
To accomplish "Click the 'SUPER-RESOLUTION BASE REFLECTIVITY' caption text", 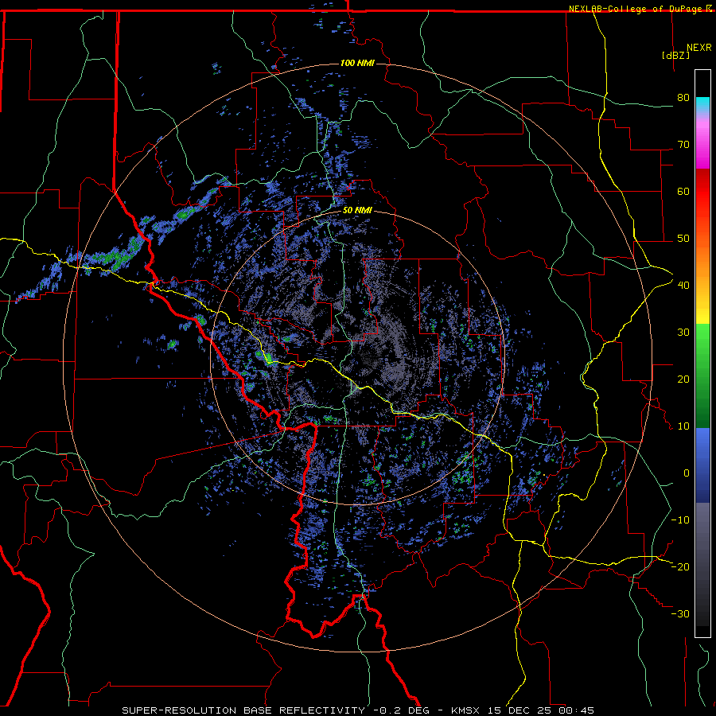I will [243, 710].
